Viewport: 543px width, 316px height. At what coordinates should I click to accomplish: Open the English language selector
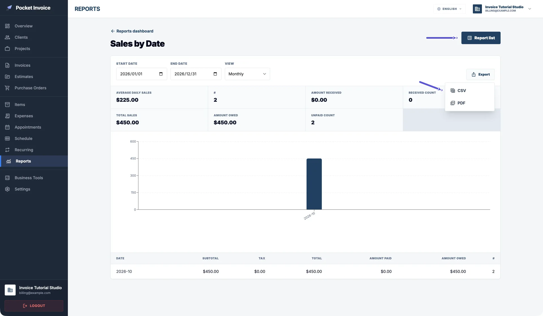coord(449,9)
